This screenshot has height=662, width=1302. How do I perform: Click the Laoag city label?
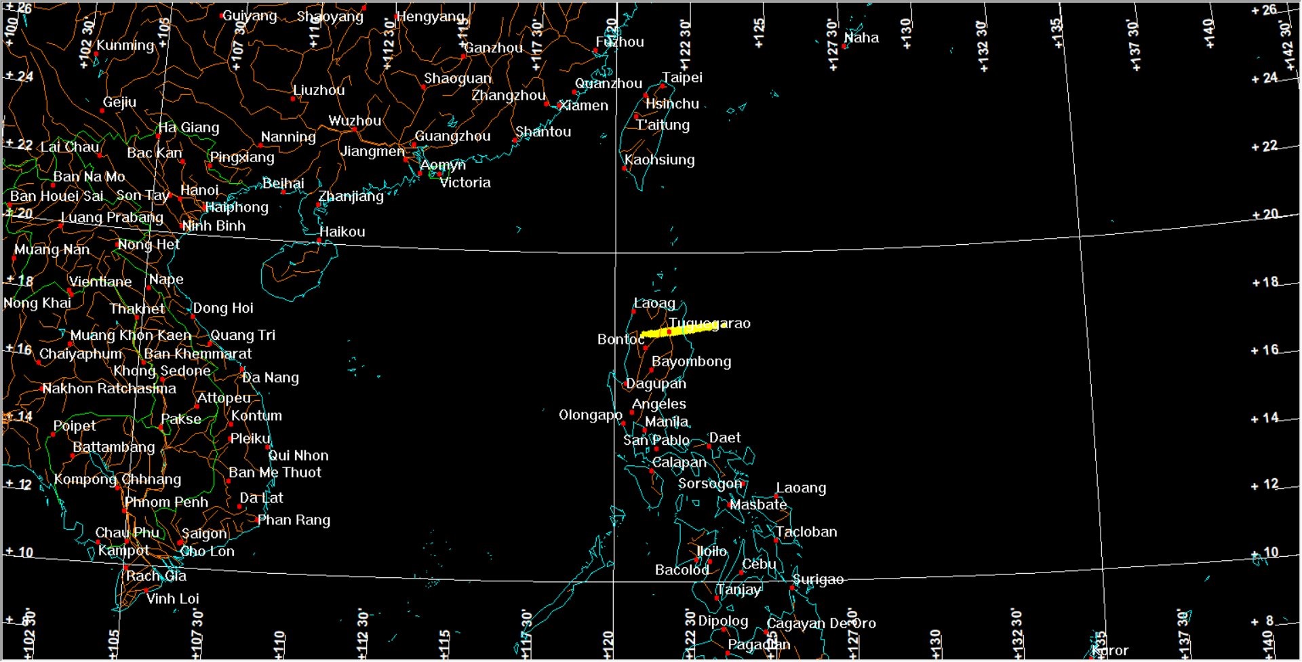(x=654, y=303)
